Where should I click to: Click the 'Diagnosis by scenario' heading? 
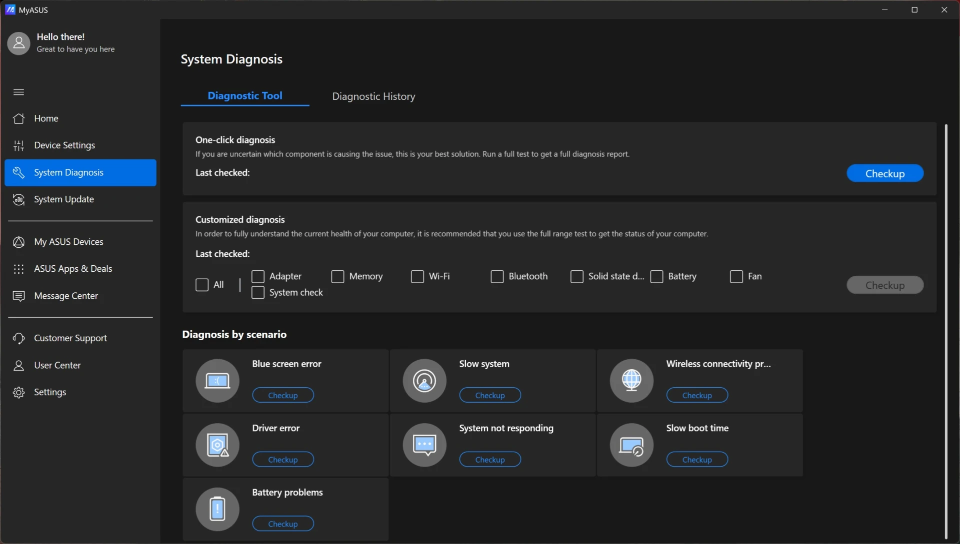click(234, 334)
